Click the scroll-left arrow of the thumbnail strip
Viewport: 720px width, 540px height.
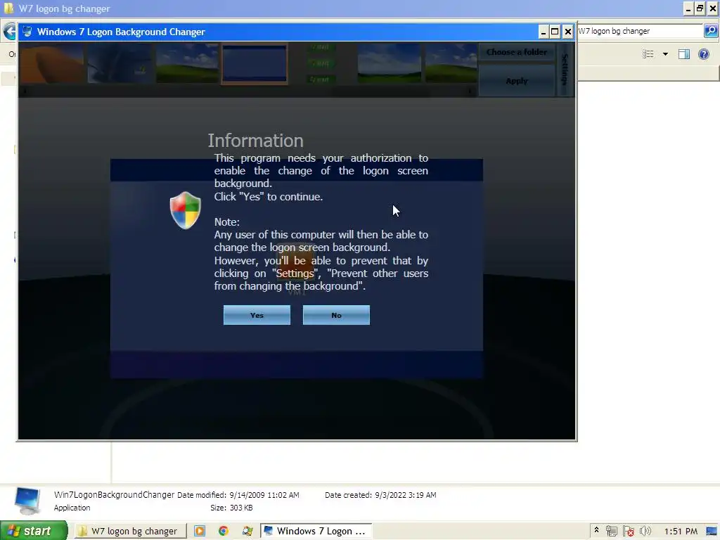coord(25,91)
